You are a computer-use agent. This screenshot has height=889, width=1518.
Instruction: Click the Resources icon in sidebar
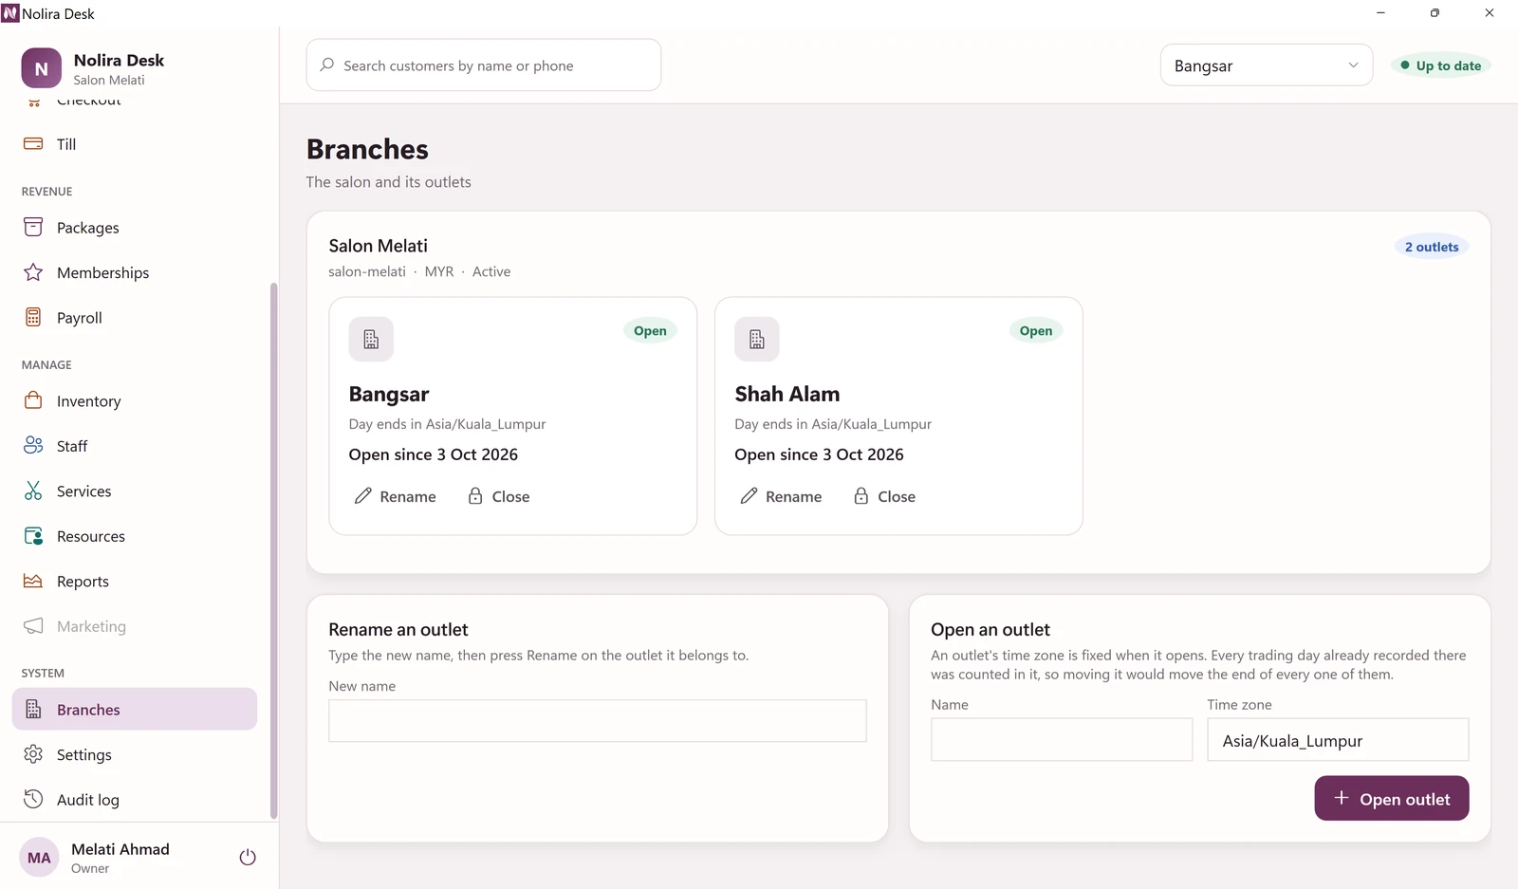coord(33,536)
